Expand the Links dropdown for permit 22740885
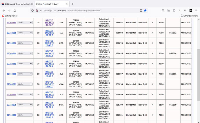 pyautogui.click(x=24, y=22)
